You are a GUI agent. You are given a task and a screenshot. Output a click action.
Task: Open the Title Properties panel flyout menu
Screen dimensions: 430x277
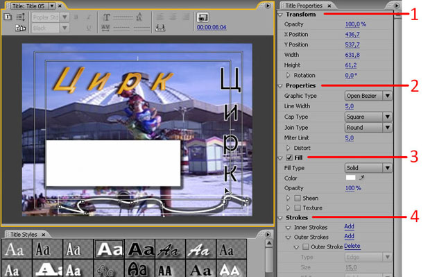[x=397, y=6]
